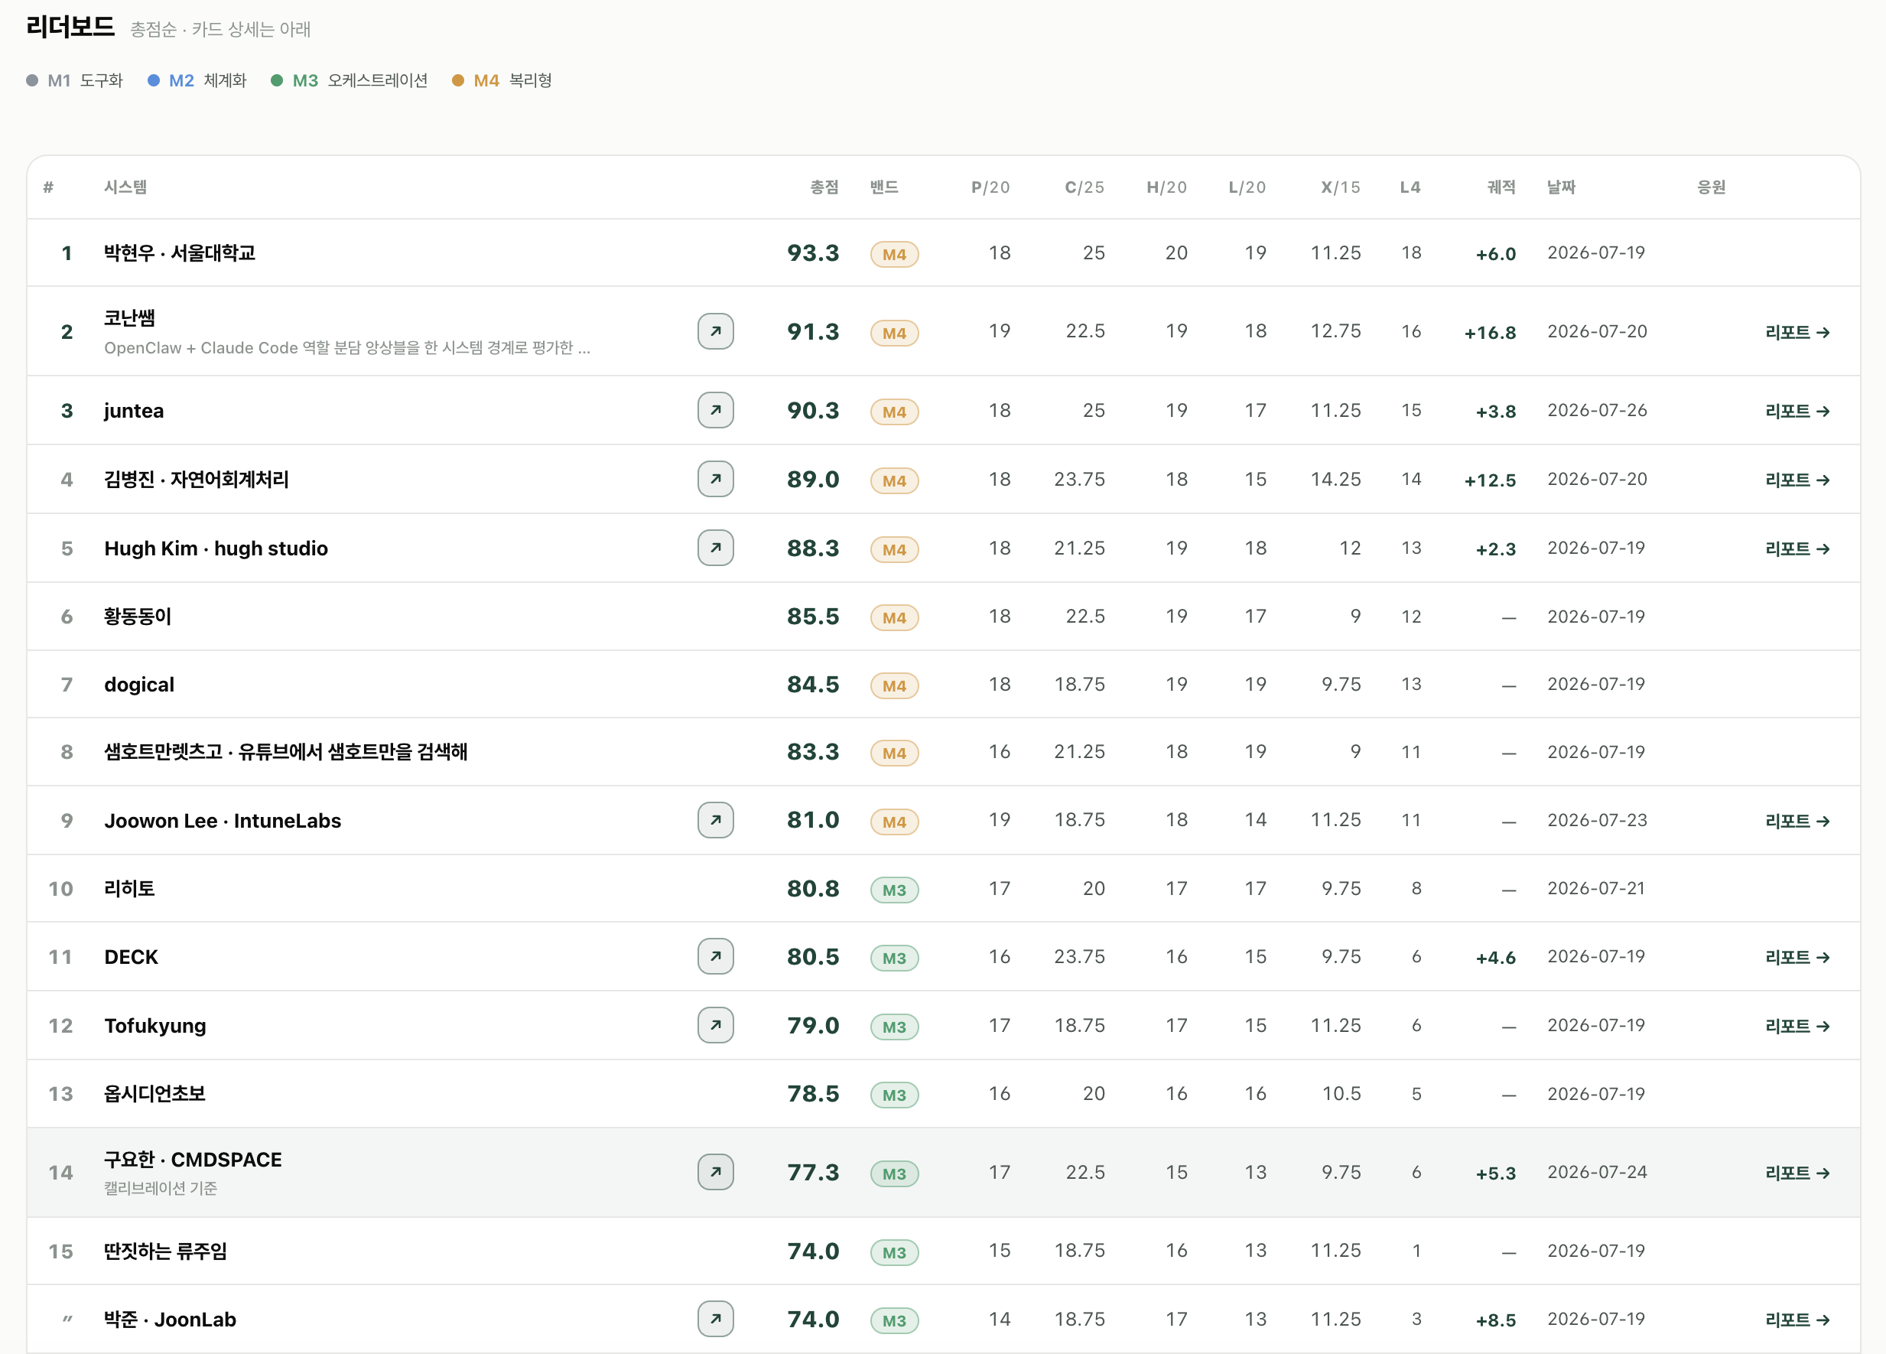Click the H/20 column header
Screen dimensions: 1886x1354
1166,187
